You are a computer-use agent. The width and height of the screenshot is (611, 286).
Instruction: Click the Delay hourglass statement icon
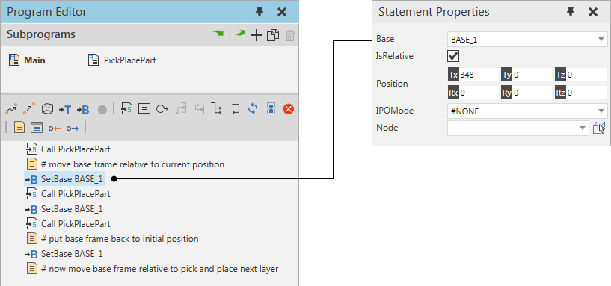click(x=271, y=109)
